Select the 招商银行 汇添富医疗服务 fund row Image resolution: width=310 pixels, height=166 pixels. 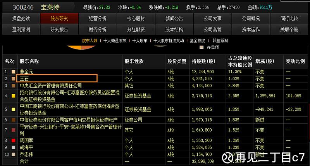point(70,96)
